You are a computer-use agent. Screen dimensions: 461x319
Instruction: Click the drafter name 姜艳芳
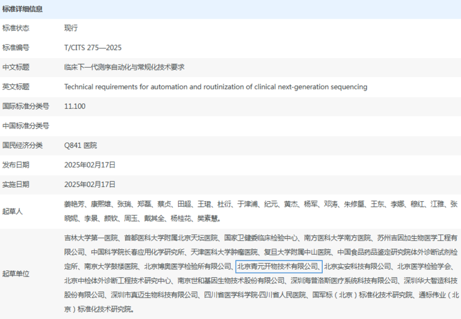[x=74, y=204]
